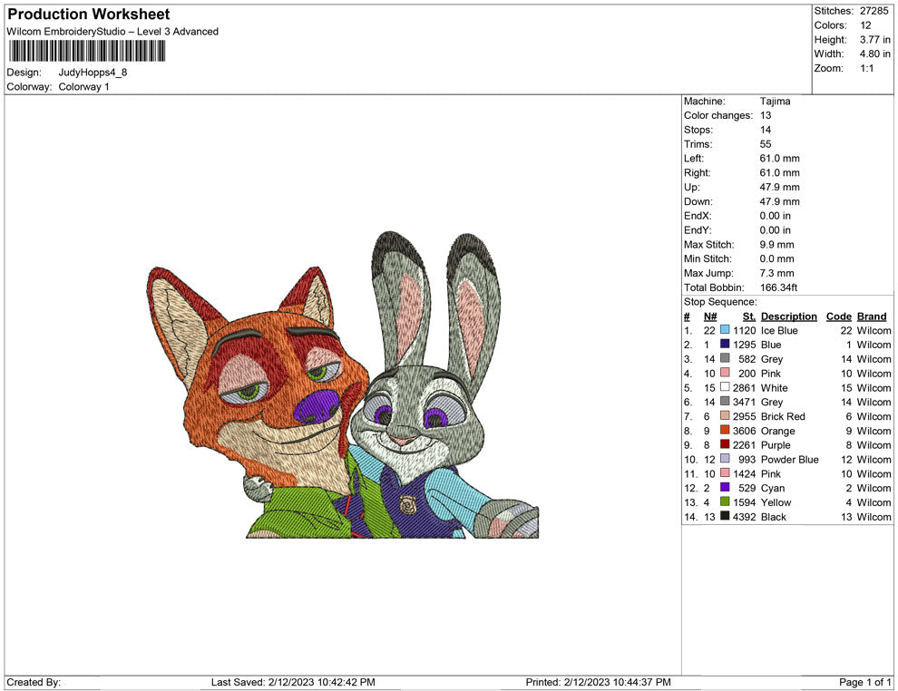Click the Total Bobbin value '166.34ft'
Image resolution: width=898 pixels, height=691 pixels.
click(x=779, y=287)
